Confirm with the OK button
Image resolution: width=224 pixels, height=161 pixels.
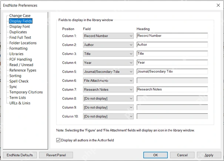156,155
